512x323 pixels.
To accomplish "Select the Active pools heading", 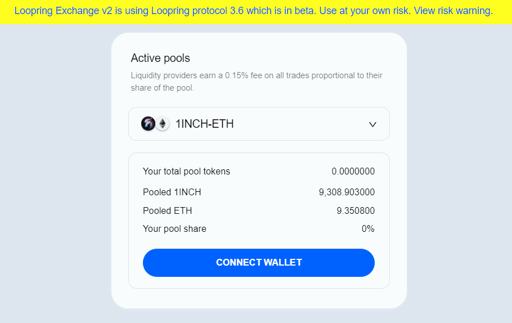I will pos(160,58).
